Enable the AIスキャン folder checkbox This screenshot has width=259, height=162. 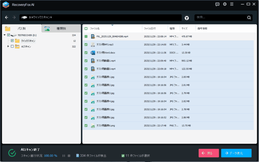[12, 46]
